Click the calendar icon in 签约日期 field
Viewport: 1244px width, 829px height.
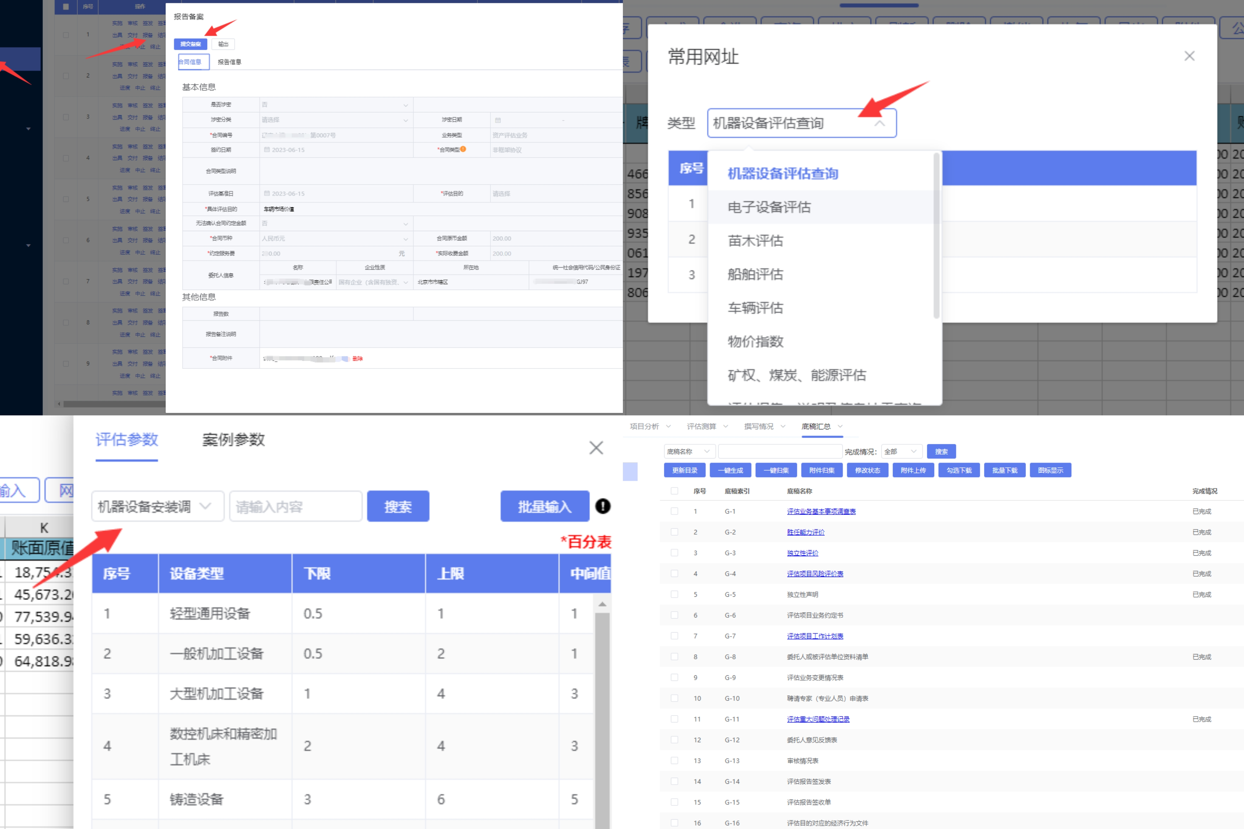[267, 150]
